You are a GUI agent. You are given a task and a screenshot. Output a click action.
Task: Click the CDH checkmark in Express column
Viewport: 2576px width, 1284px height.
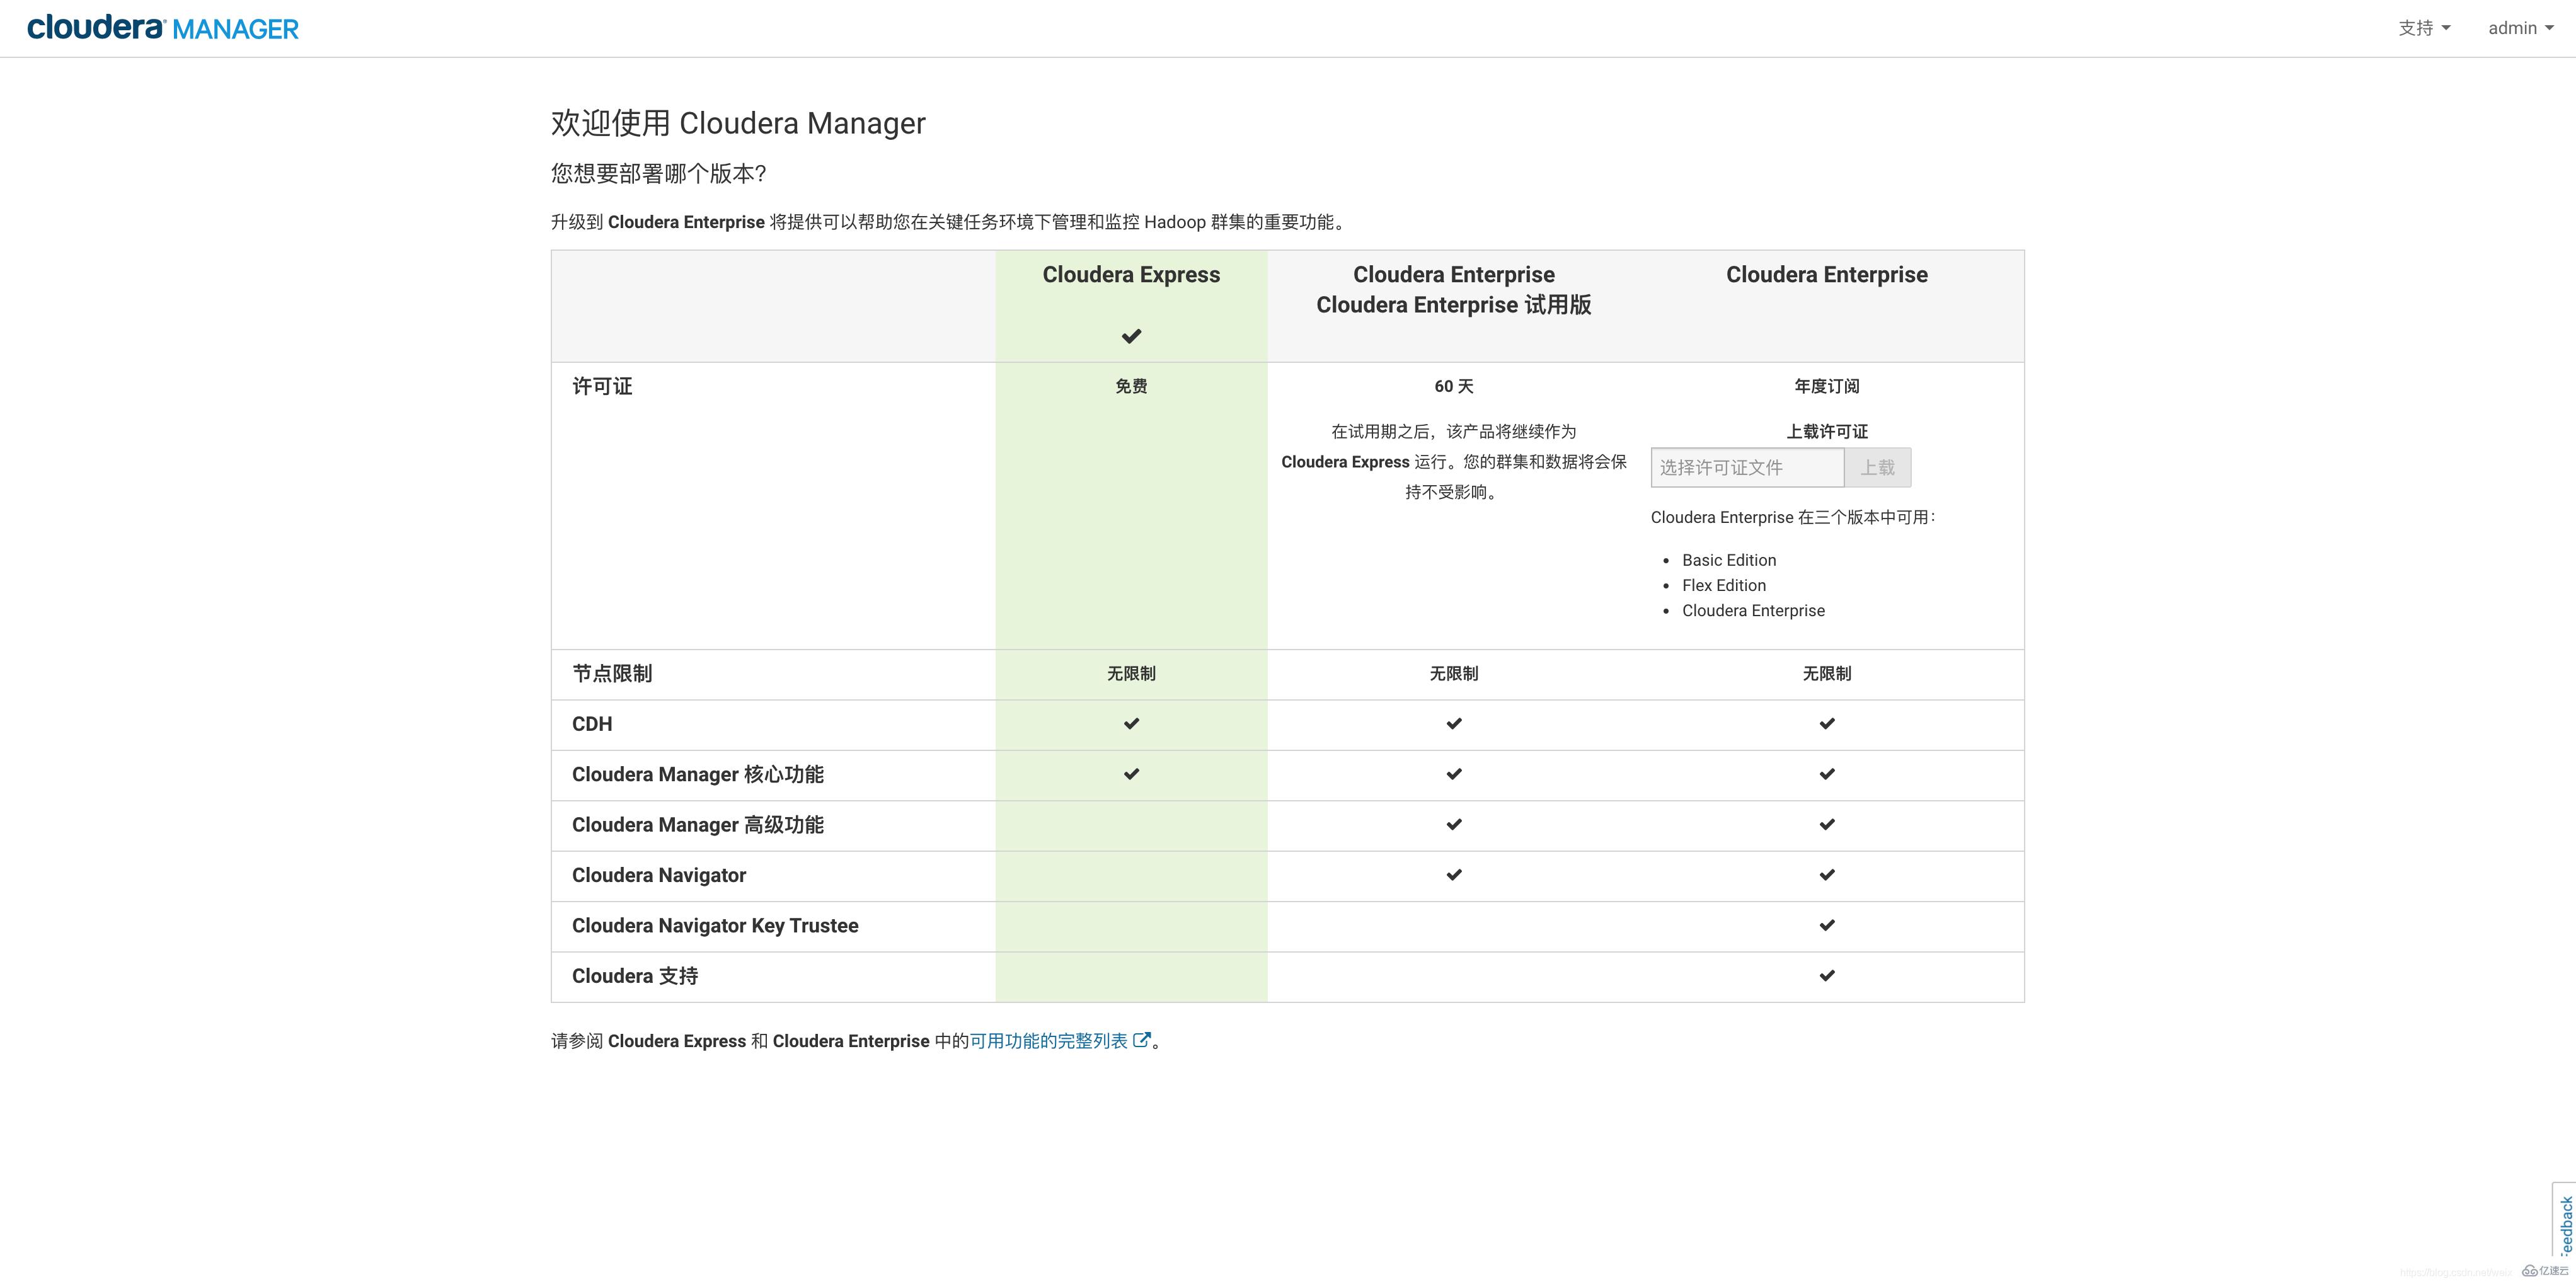(1131, 723)
